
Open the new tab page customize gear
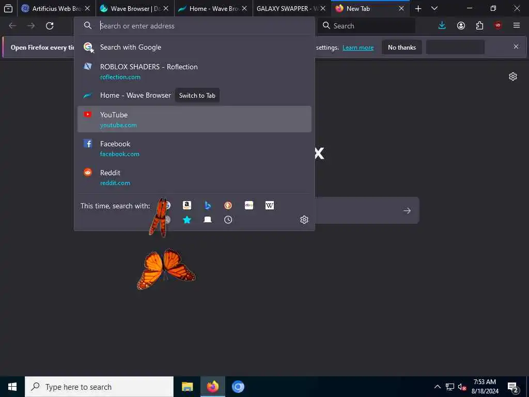coord(513,77)
